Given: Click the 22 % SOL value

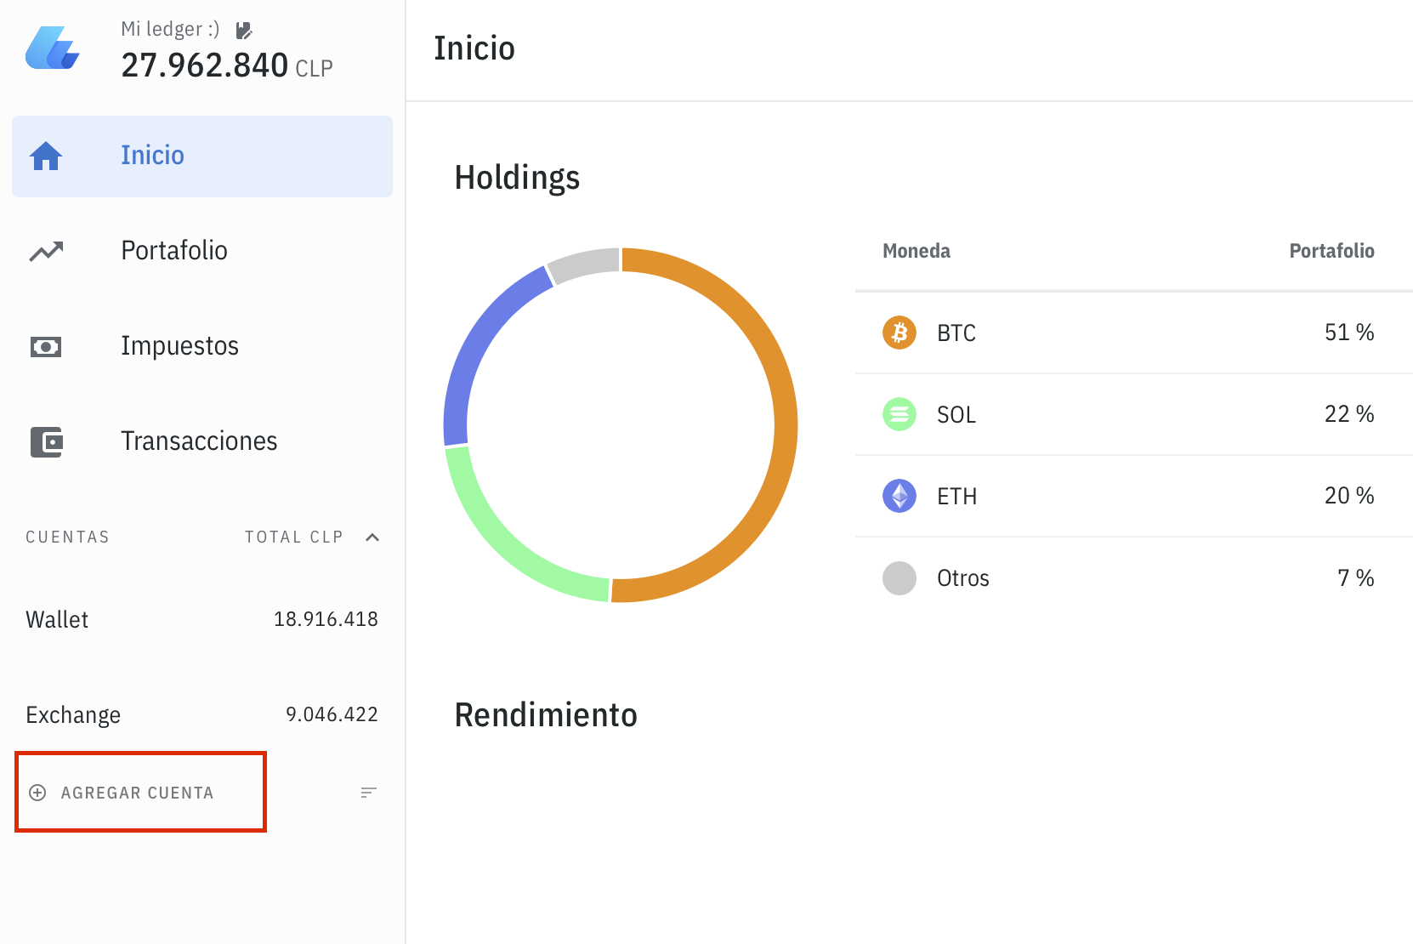Looking at the screenshot, I should coord(1349,414).
